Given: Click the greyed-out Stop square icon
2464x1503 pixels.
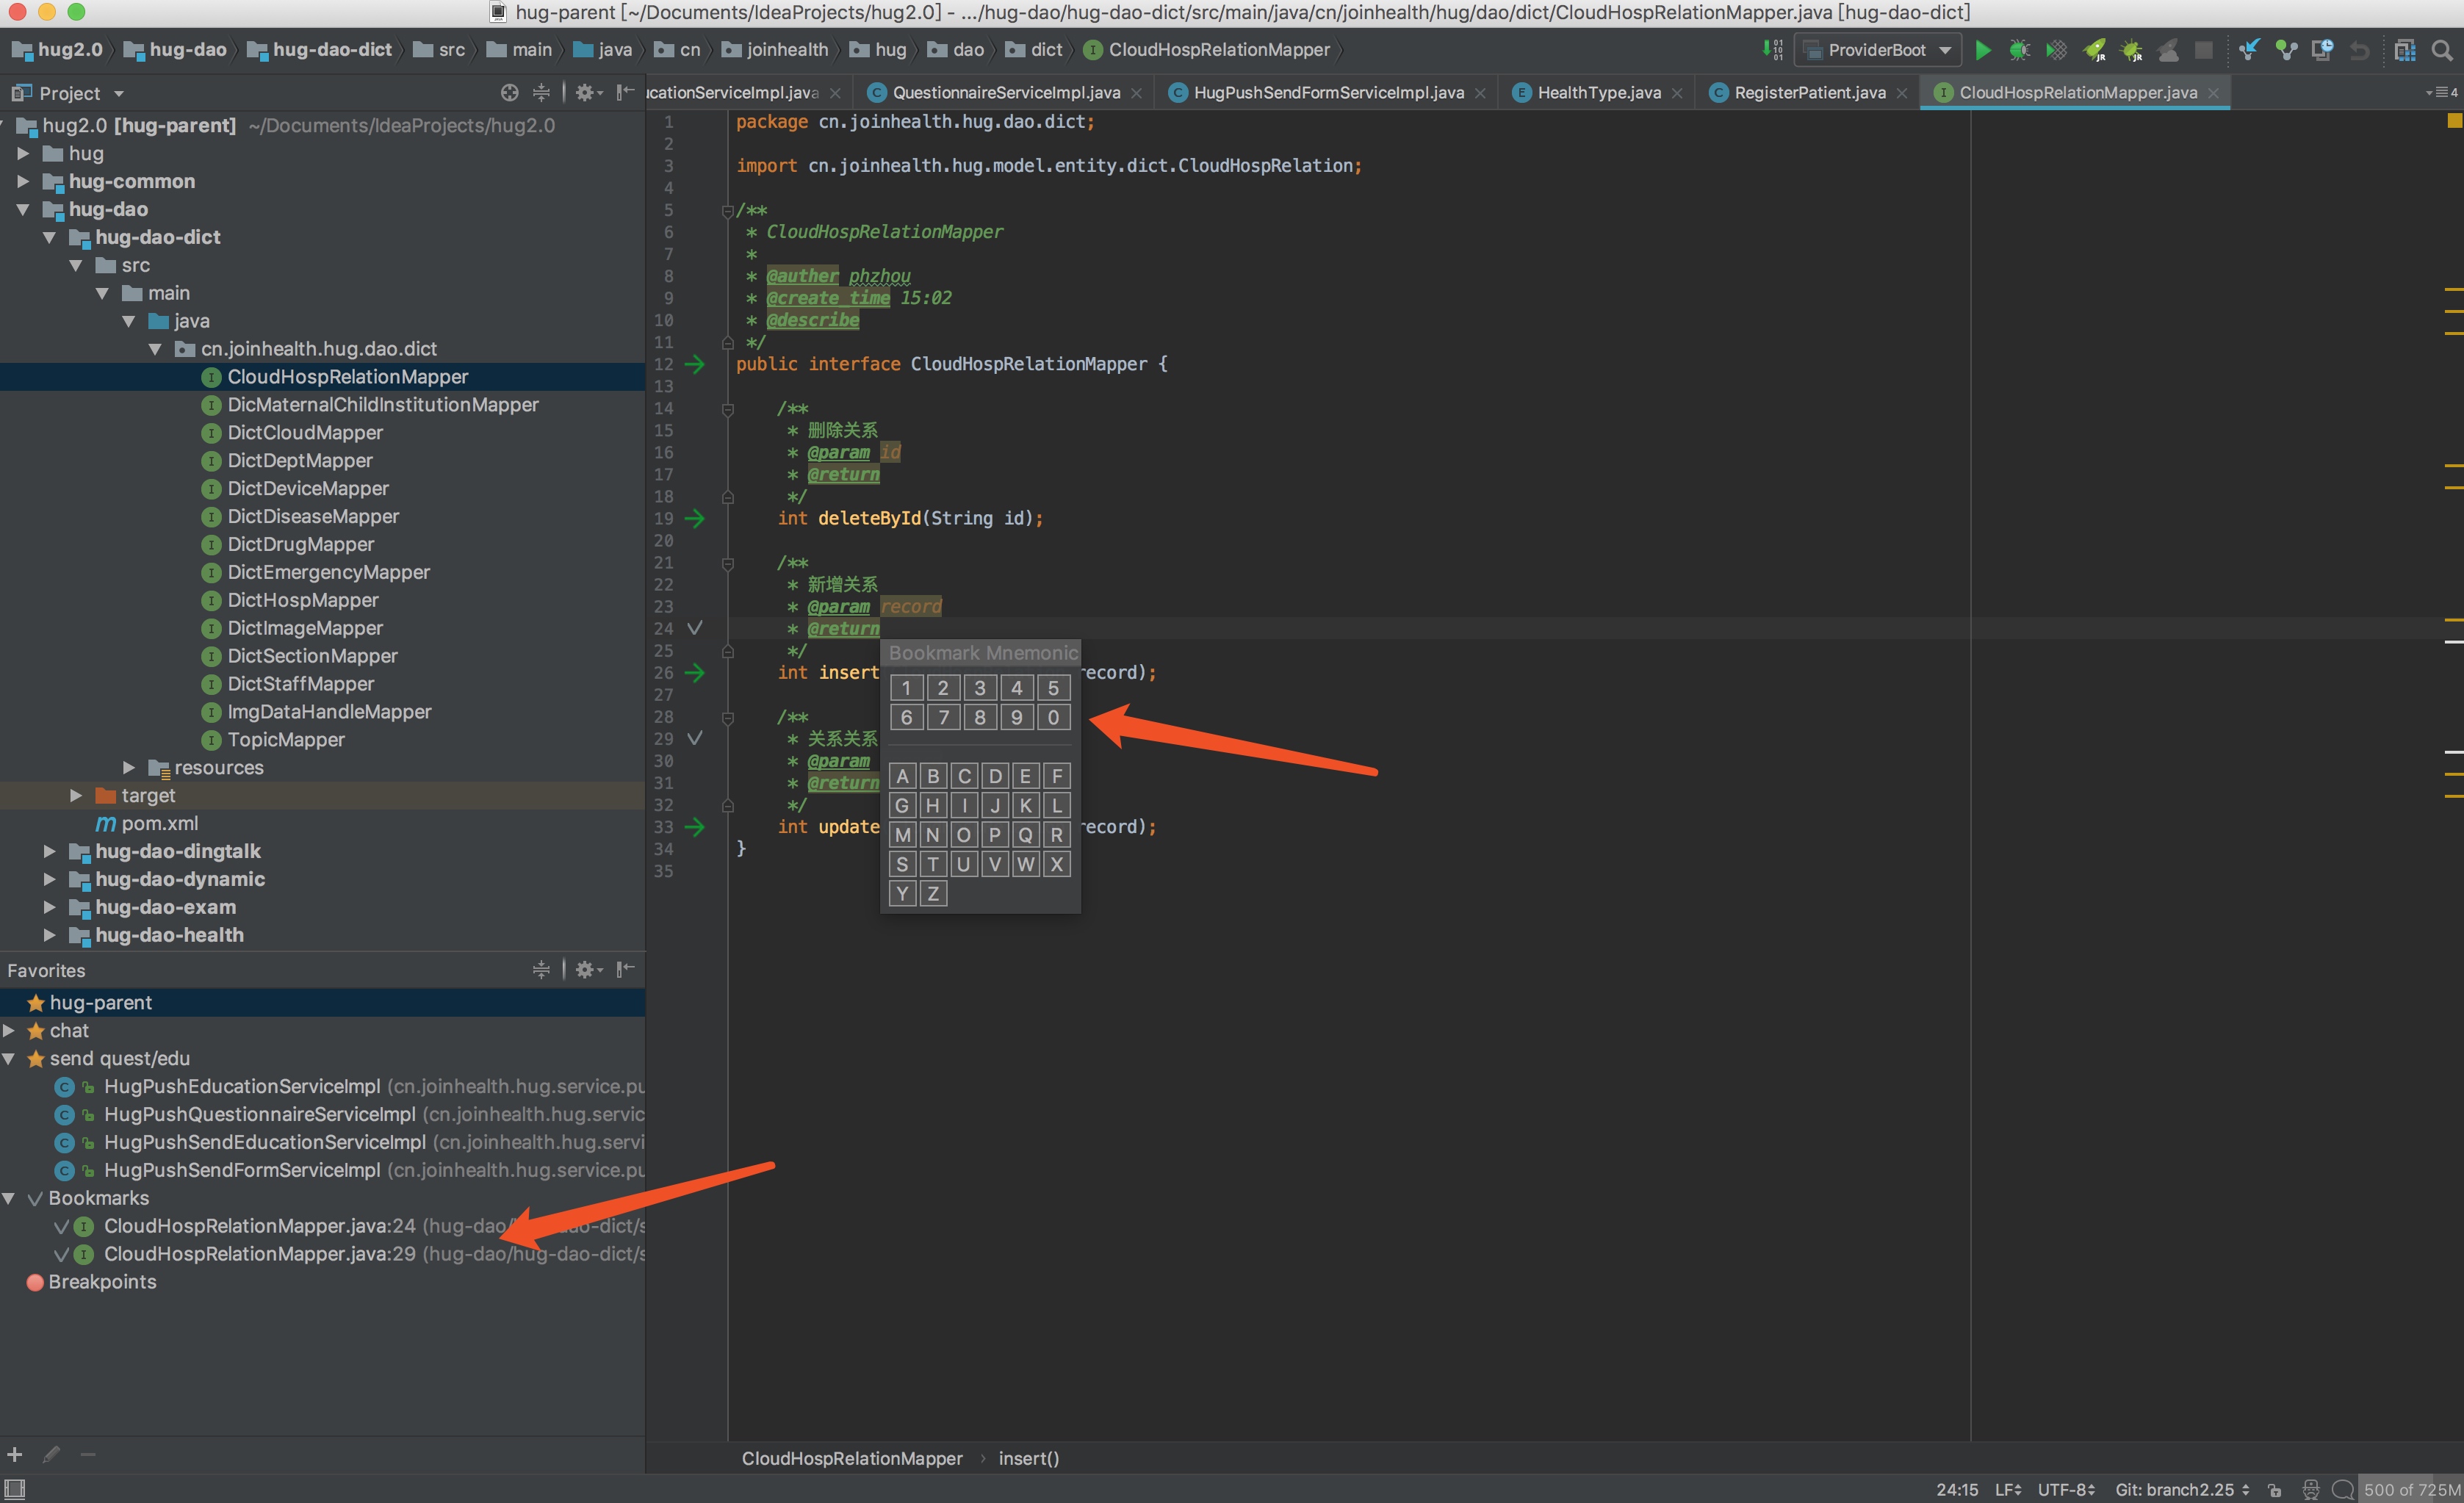Looking at the screenshot, I should pyautogui.click(x=2204, y=50).
